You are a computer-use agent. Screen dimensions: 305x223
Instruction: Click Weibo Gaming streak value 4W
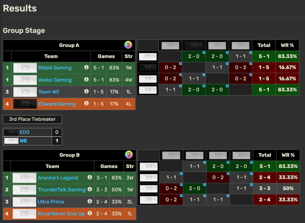(128, 80)
